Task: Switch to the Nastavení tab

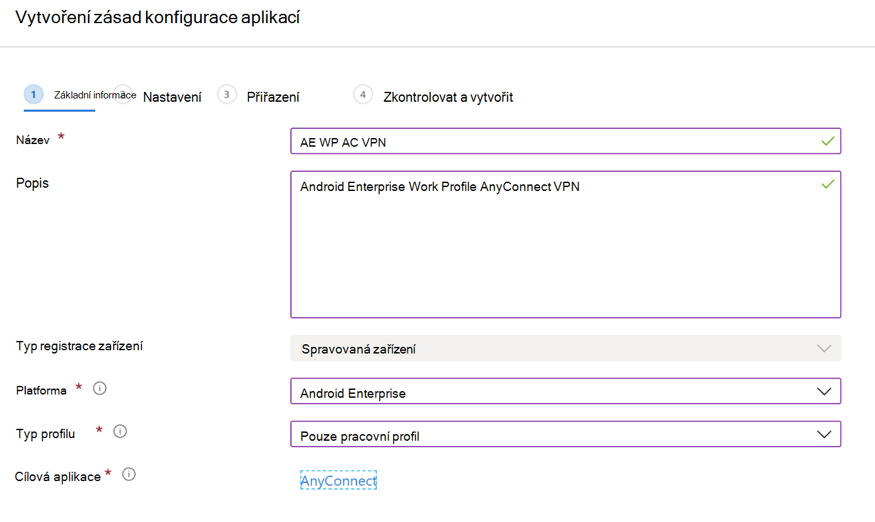Action: 172,97
